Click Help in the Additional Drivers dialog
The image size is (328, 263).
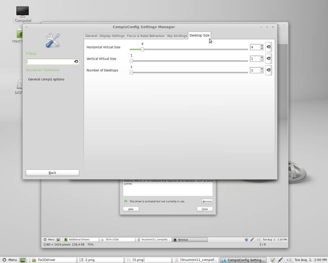click(x=131, y=209)
